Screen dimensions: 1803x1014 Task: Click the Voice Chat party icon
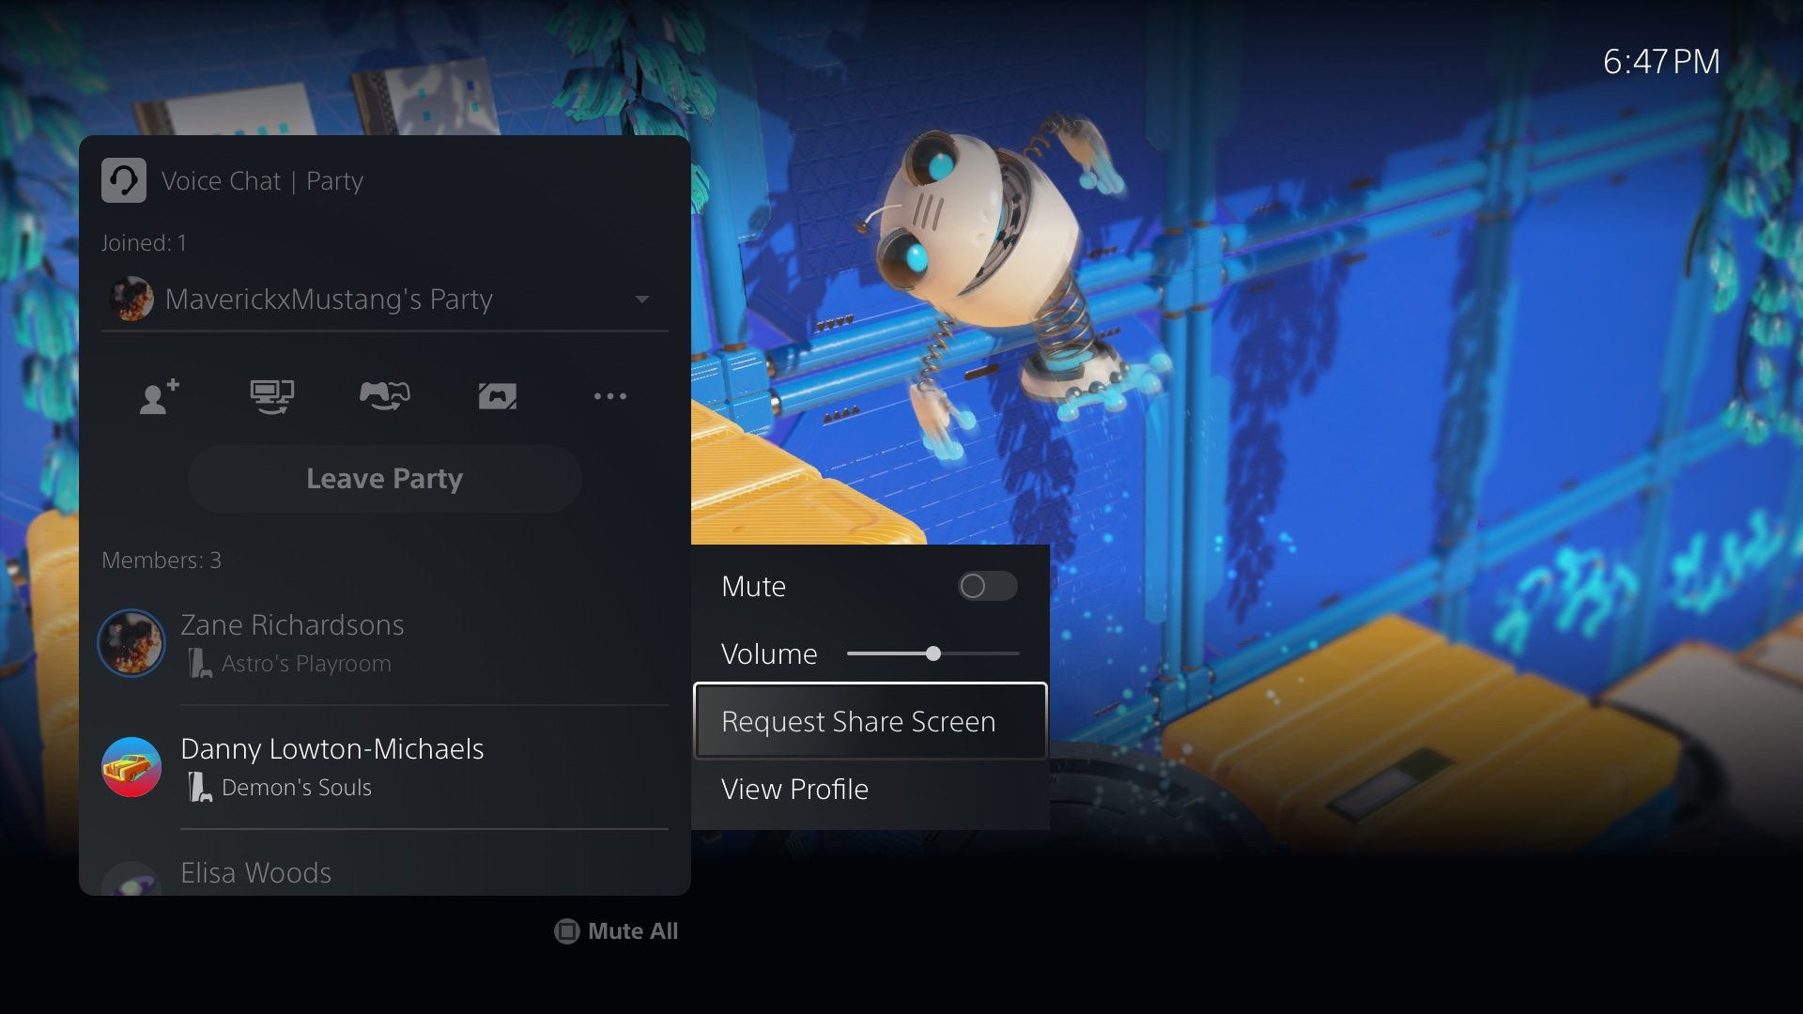pos(123,179)
